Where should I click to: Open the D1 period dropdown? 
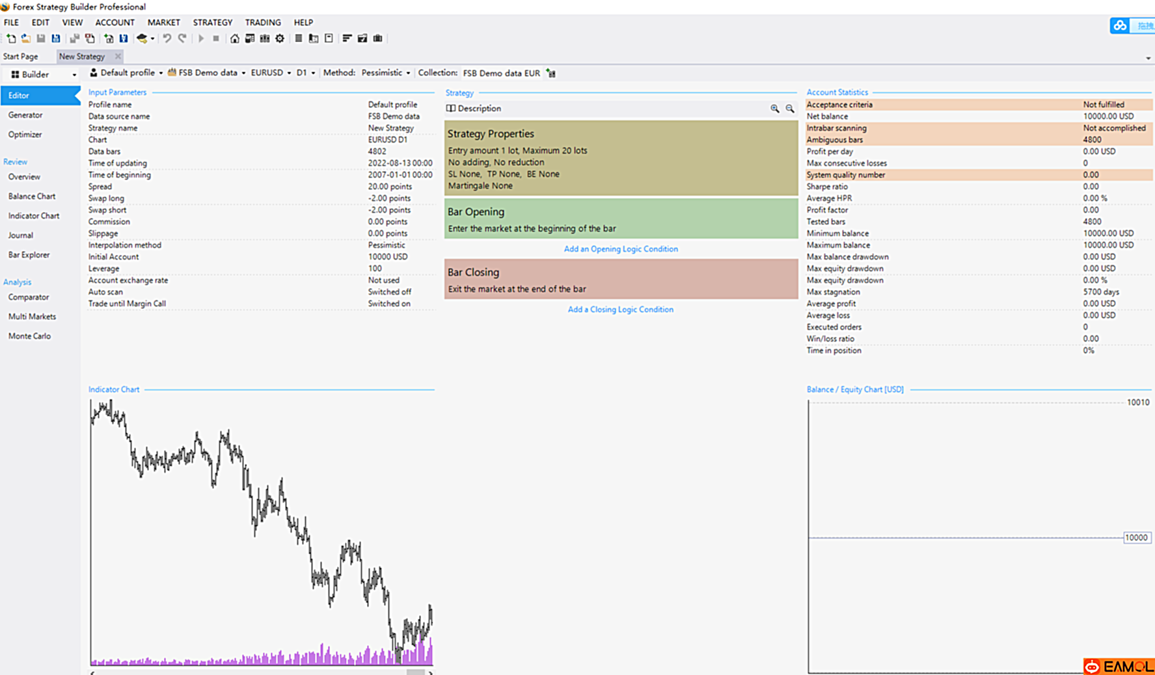pos(313,73)
